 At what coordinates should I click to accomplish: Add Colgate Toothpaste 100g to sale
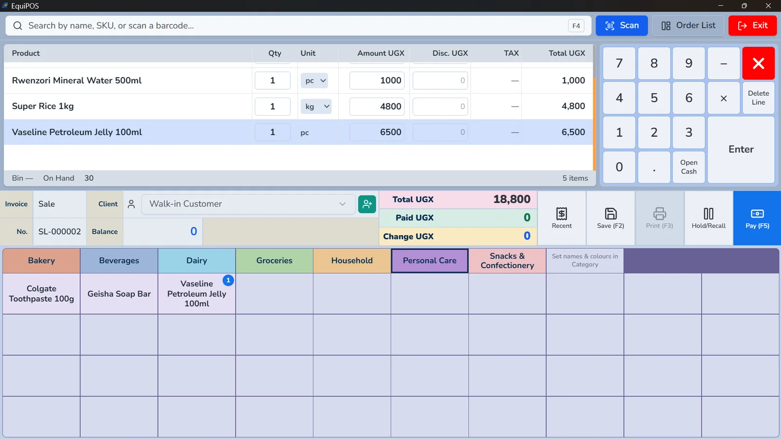tap(41, 294)
